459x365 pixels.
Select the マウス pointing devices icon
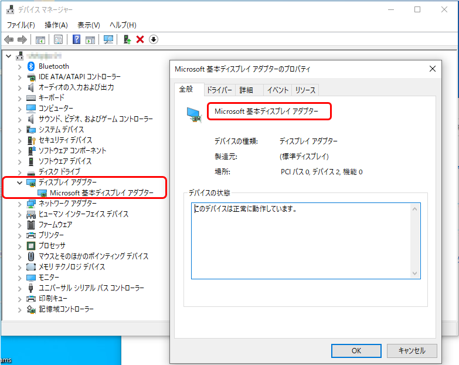(x=31, y=256)
